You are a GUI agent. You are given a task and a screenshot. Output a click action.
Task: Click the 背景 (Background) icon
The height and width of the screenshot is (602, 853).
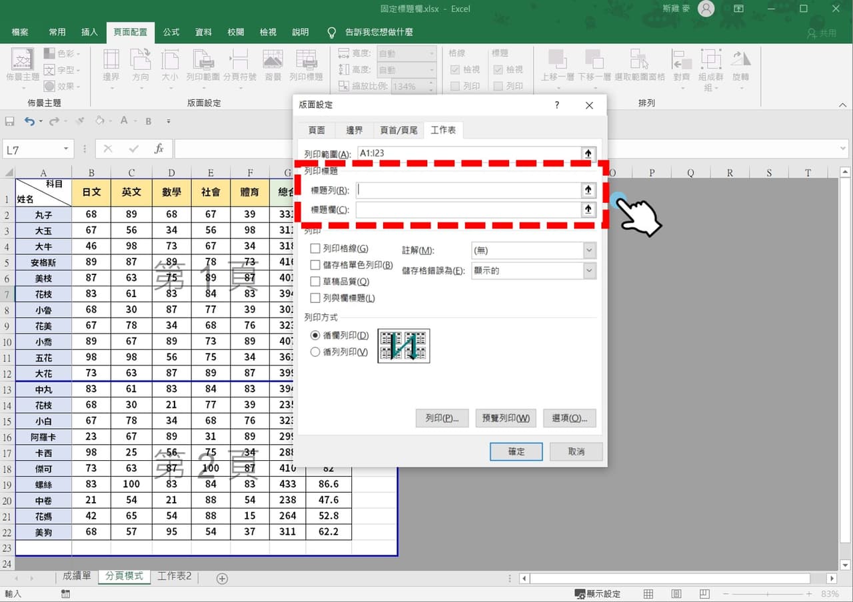[271, 65]
